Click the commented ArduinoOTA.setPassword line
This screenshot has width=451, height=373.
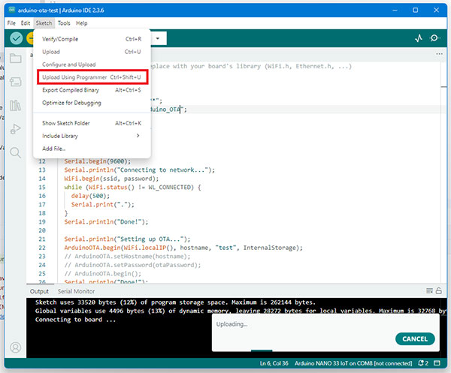pyautogui.click(x=132, y=265)
